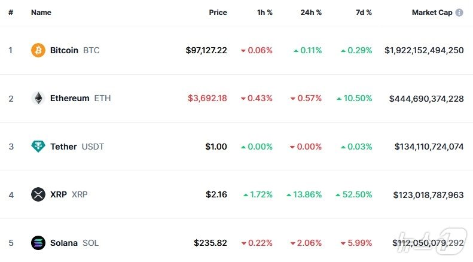Image resolution: width=473 pixels, height=262 pixels.
Task: Open the Solana coin page link
Action: click(64, 243)
